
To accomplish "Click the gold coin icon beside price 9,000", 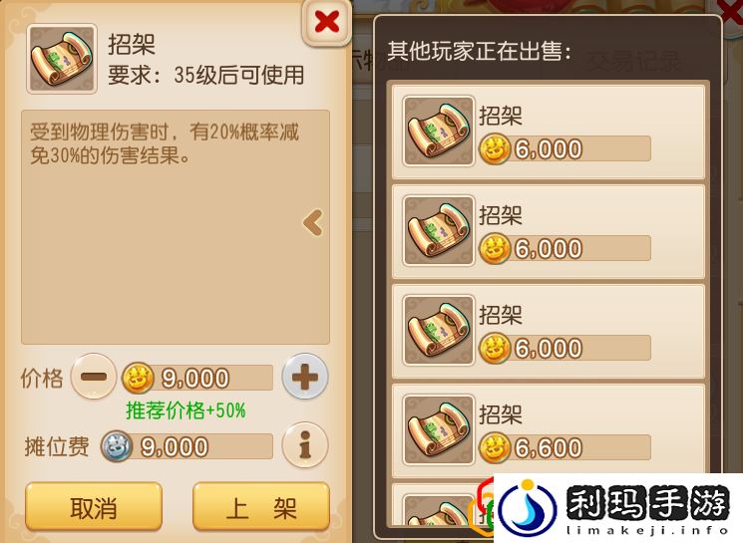I will point(138,379).
